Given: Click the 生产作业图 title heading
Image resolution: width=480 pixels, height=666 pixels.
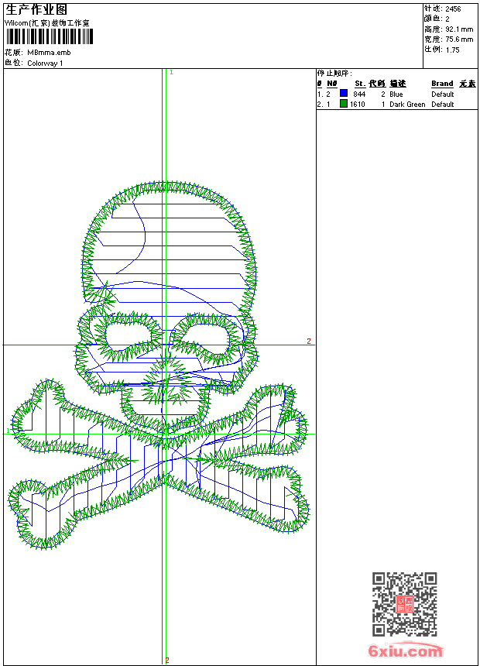Looking at the screenshot, I should pyautogui.click(x=36, y=9).
